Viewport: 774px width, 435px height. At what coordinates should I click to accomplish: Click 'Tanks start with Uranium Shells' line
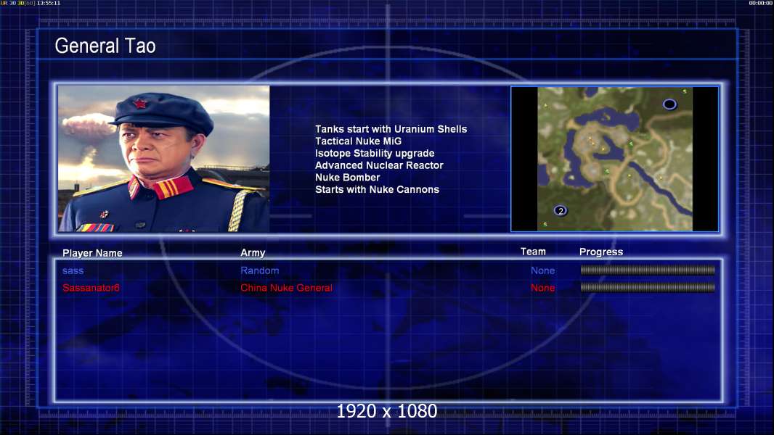tap(391, 129)
